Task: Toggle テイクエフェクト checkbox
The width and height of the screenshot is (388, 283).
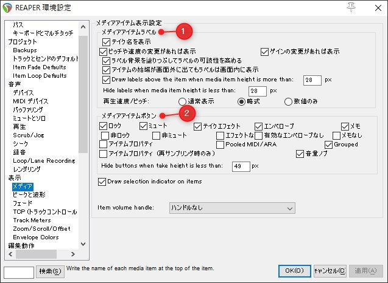Action: (197, 126)
